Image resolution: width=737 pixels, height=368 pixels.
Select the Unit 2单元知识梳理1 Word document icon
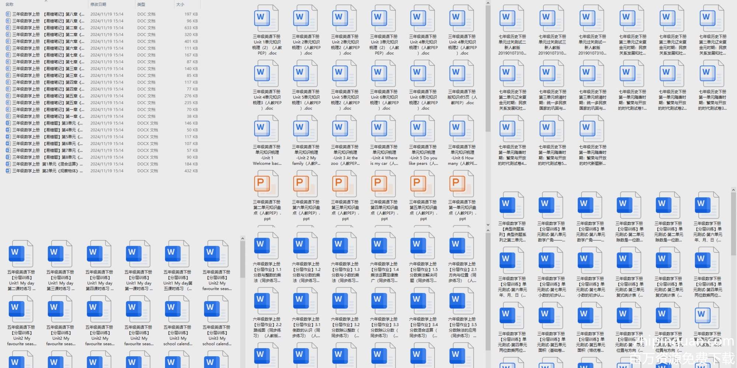point(305,18)
